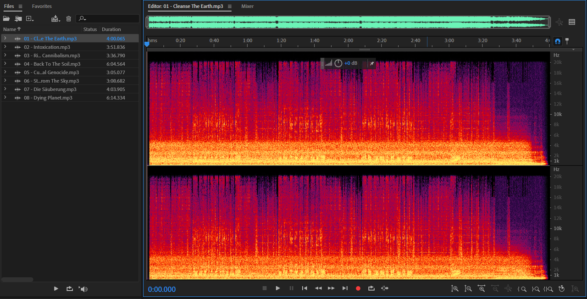Image resolution: width=587 pixels, height=299 pixels.
Task: Click the zoom navigator icon beside overview waveform
Action: tap(559, 22)
